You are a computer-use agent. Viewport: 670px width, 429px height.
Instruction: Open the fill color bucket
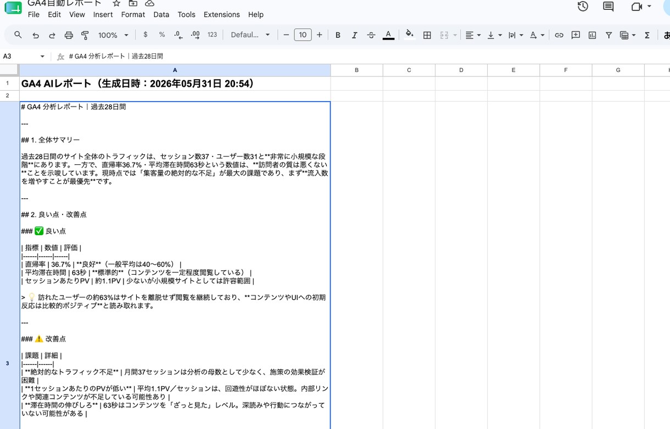coord(410,35)
